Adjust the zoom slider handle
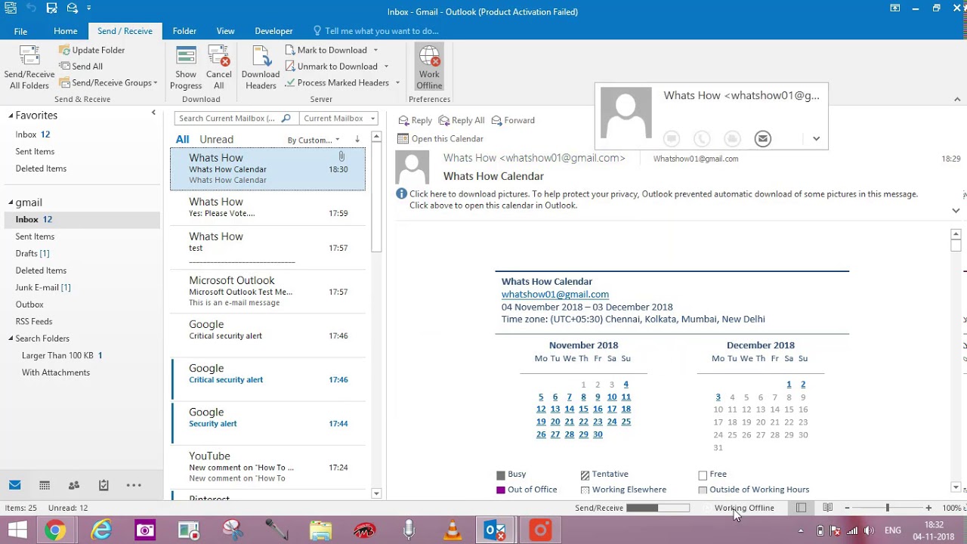This screenshot has height=544, width=967. (x=888, y=508)
